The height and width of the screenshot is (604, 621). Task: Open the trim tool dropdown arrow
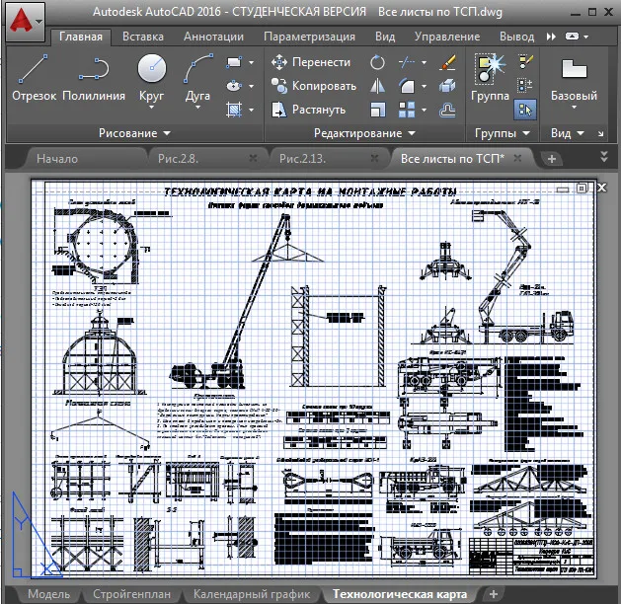point(424,62)
